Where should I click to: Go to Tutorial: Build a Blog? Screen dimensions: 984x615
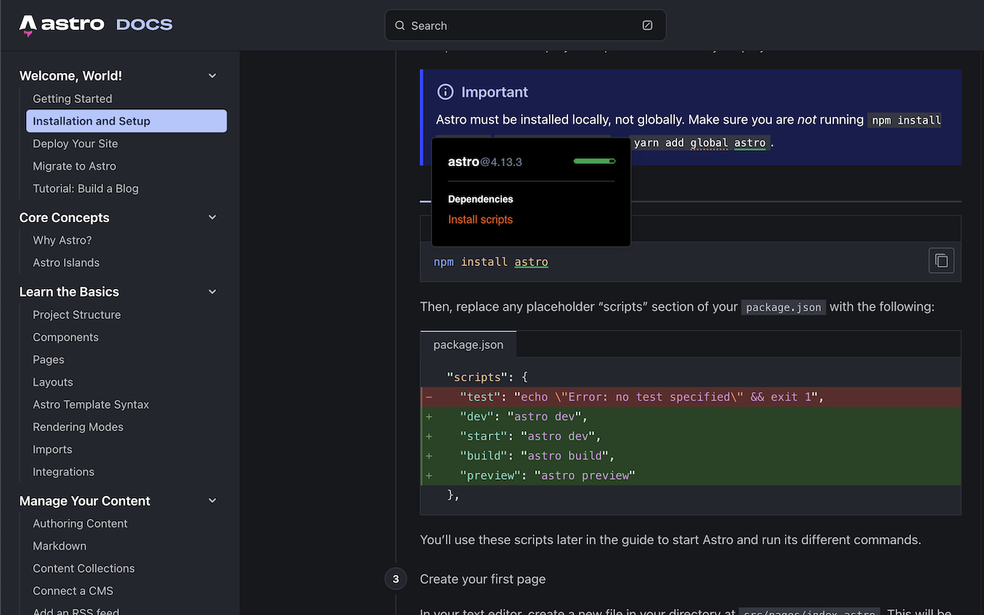point(86,188)
